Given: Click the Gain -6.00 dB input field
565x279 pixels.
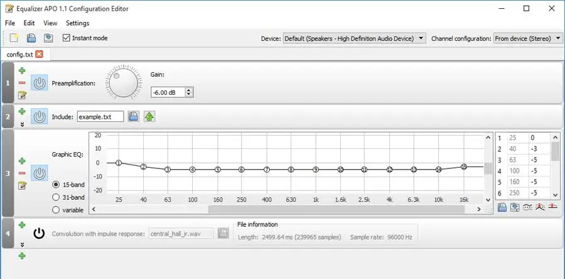Looking at the screenshot, I should pyautogui.click(x=168, y=92).
